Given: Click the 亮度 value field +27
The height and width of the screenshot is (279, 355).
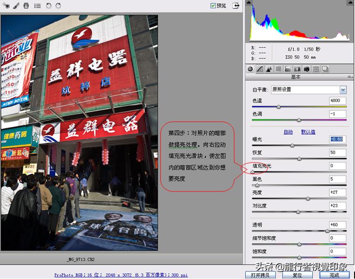Looking at the screenshot, I should [338, 192].
